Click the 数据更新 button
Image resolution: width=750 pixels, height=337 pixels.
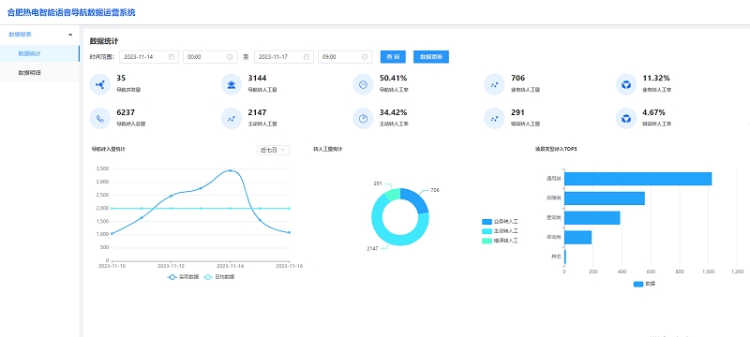coord(431,57)
